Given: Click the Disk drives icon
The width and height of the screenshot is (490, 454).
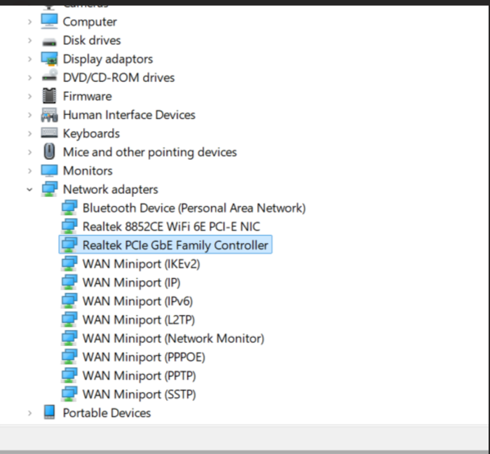Looking at the screenshot, I should (49, 41).
